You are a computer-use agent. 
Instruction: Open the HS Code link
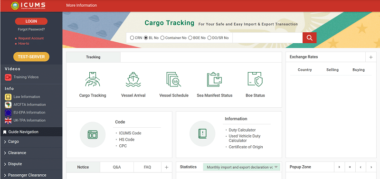126,140
